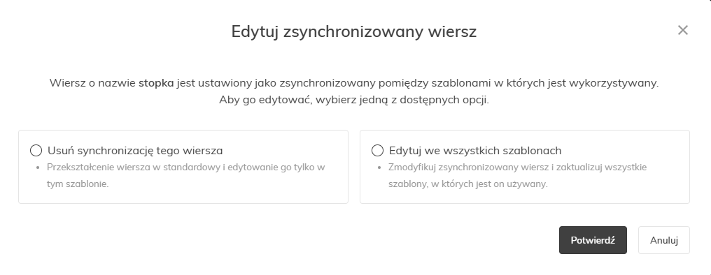Click the 'tym szablonie.' text line
This screenshot has width=711, height=275.
click(x=78, y=184)
